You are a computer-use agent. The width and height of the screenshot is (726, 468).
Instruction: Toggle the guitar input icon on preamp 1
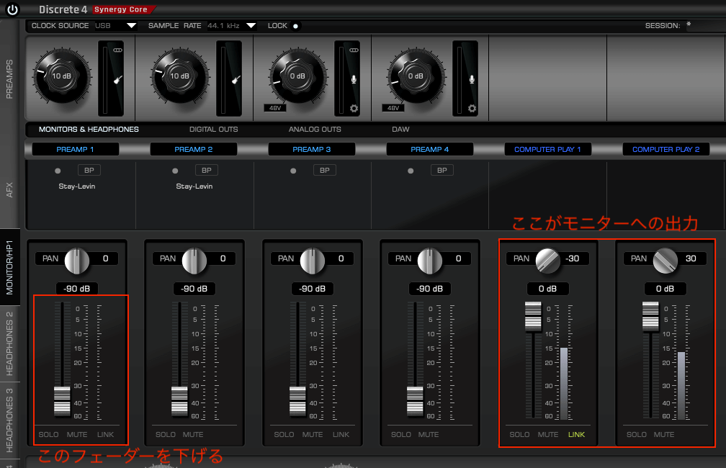[117, 80]
